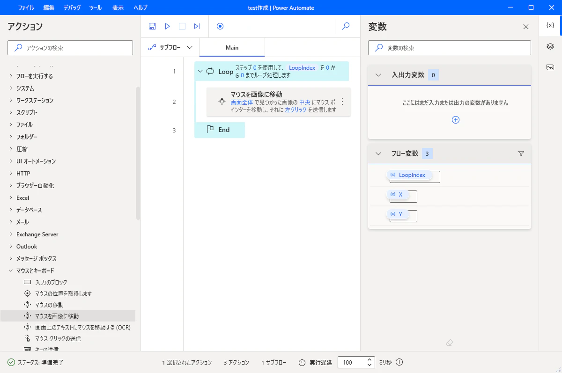Increase run delay with up arrow
The height and width of the screenshot is (373, 562).
370,359
